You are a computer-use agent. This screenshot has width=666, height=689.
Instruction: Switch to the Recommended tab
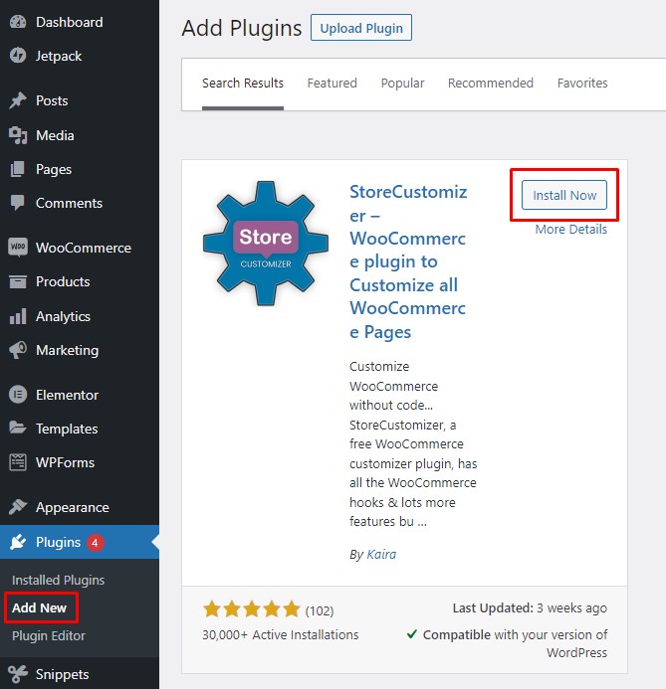(491, 84)
